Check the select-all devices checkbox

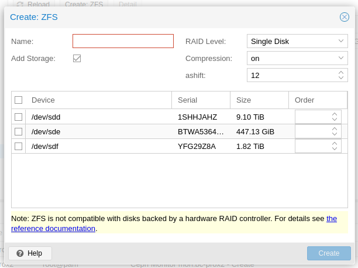[x=19, y=100]
